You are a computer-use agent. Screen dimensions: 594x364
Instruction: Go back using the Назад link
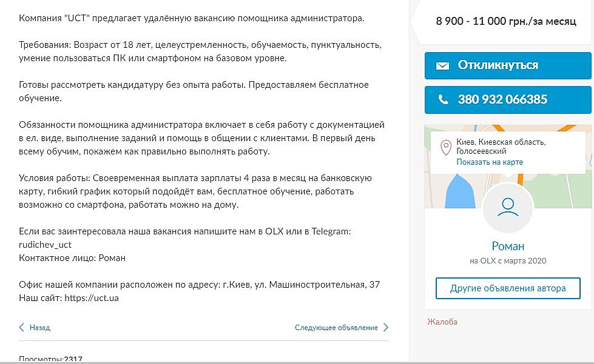(39, 328)
